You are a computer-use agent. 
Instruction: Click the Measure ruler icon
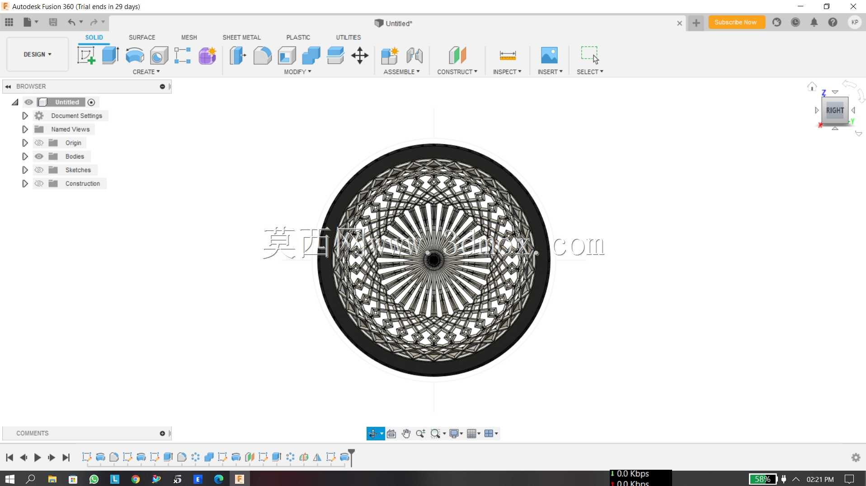[x=508, y=56]
